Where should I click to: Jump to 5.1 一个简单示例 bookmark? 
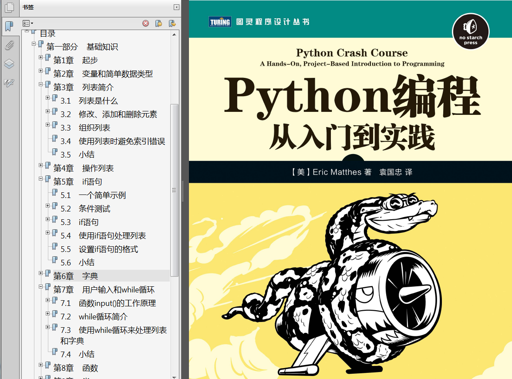93,195
